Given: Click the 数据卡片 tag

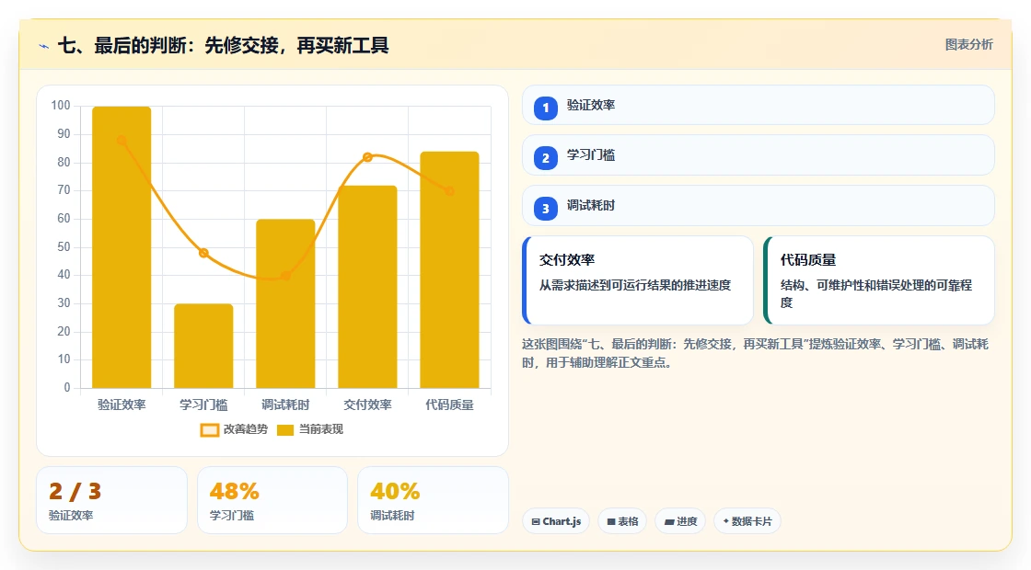Looking at the screenshot, I should tap(747, 521).
